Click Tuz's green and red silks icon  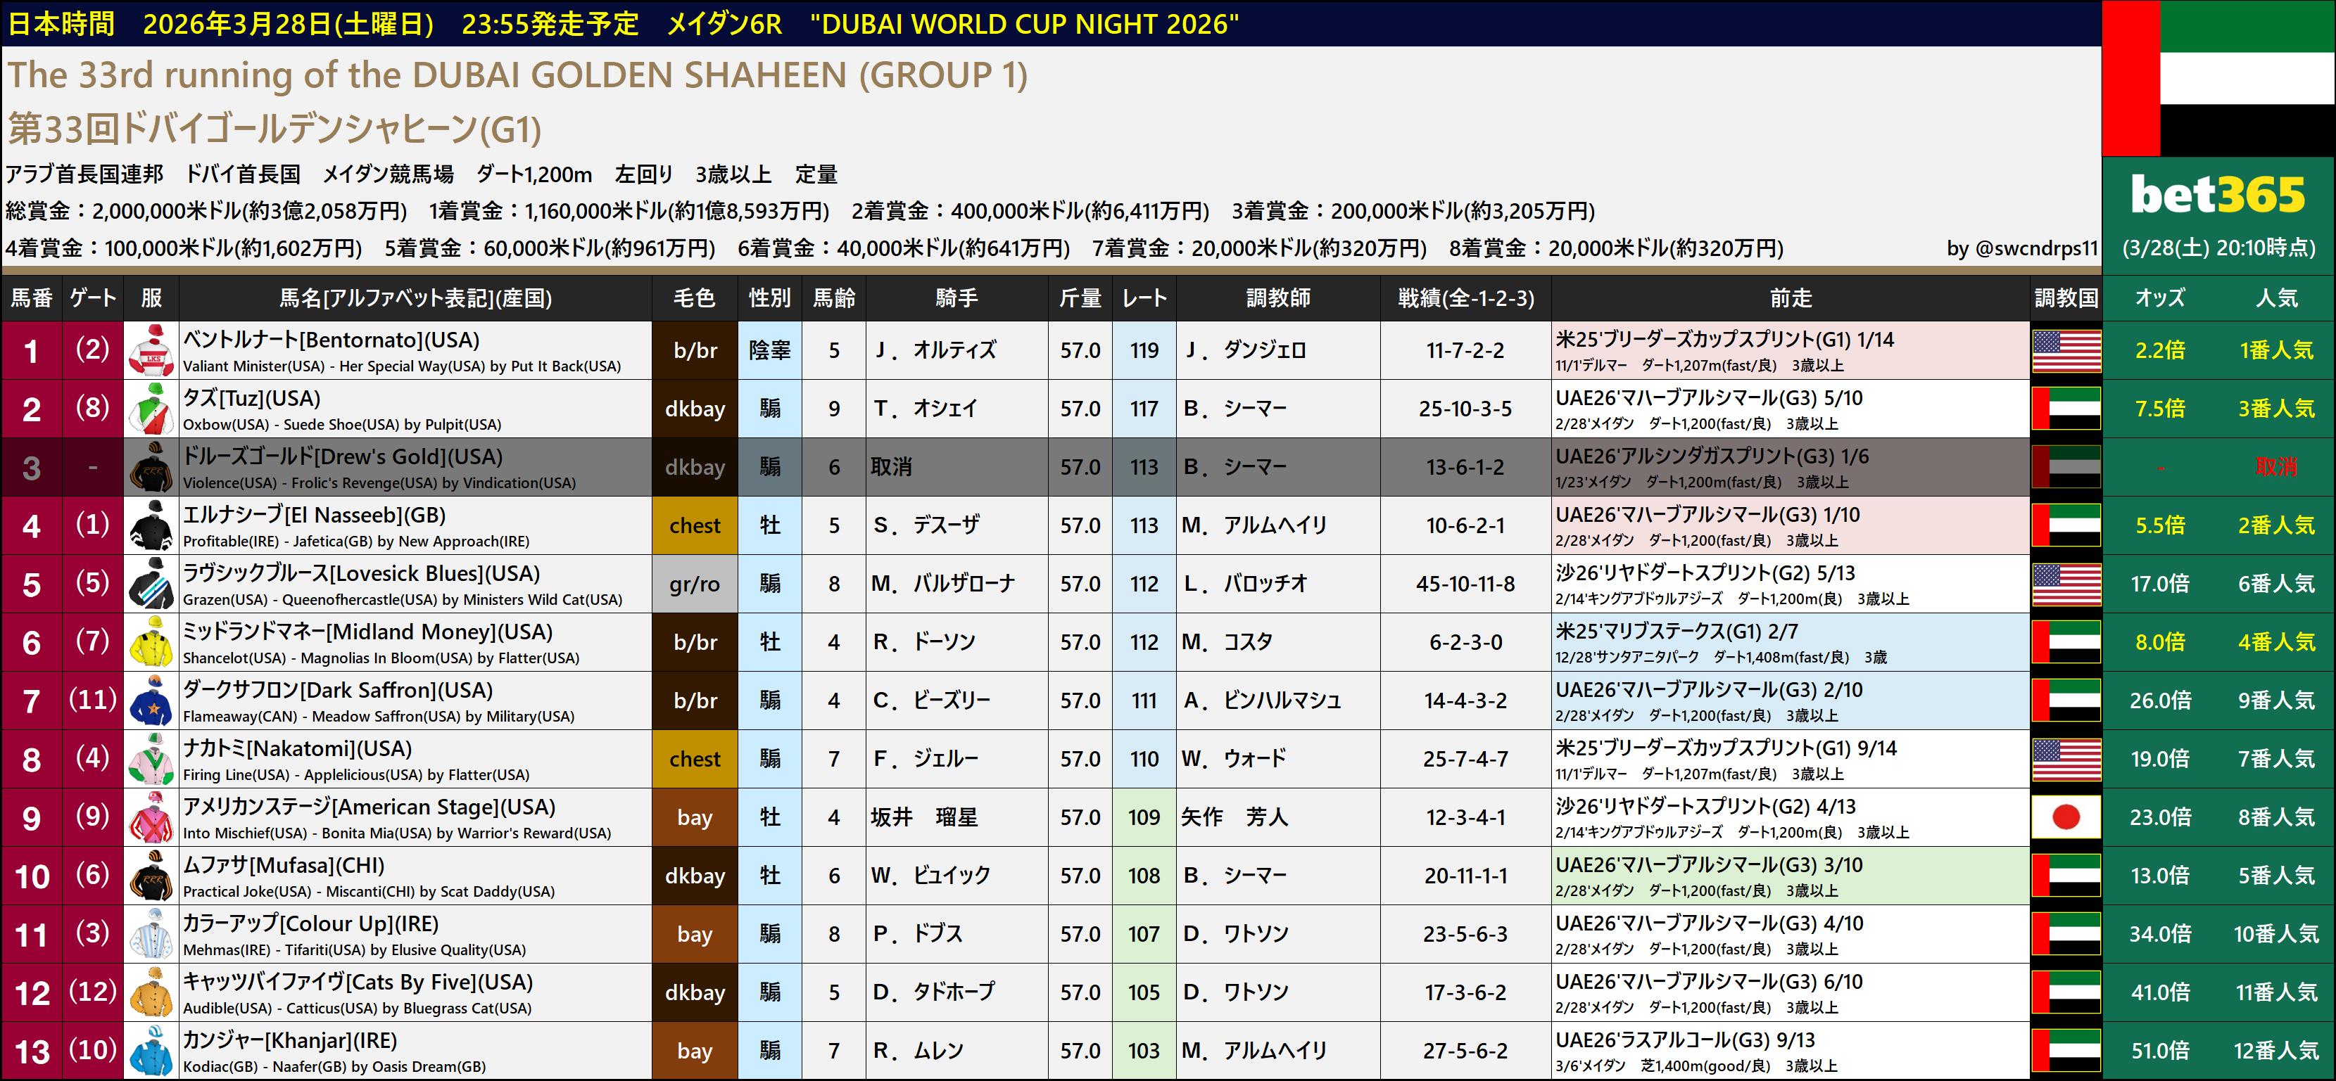[151, 409]
